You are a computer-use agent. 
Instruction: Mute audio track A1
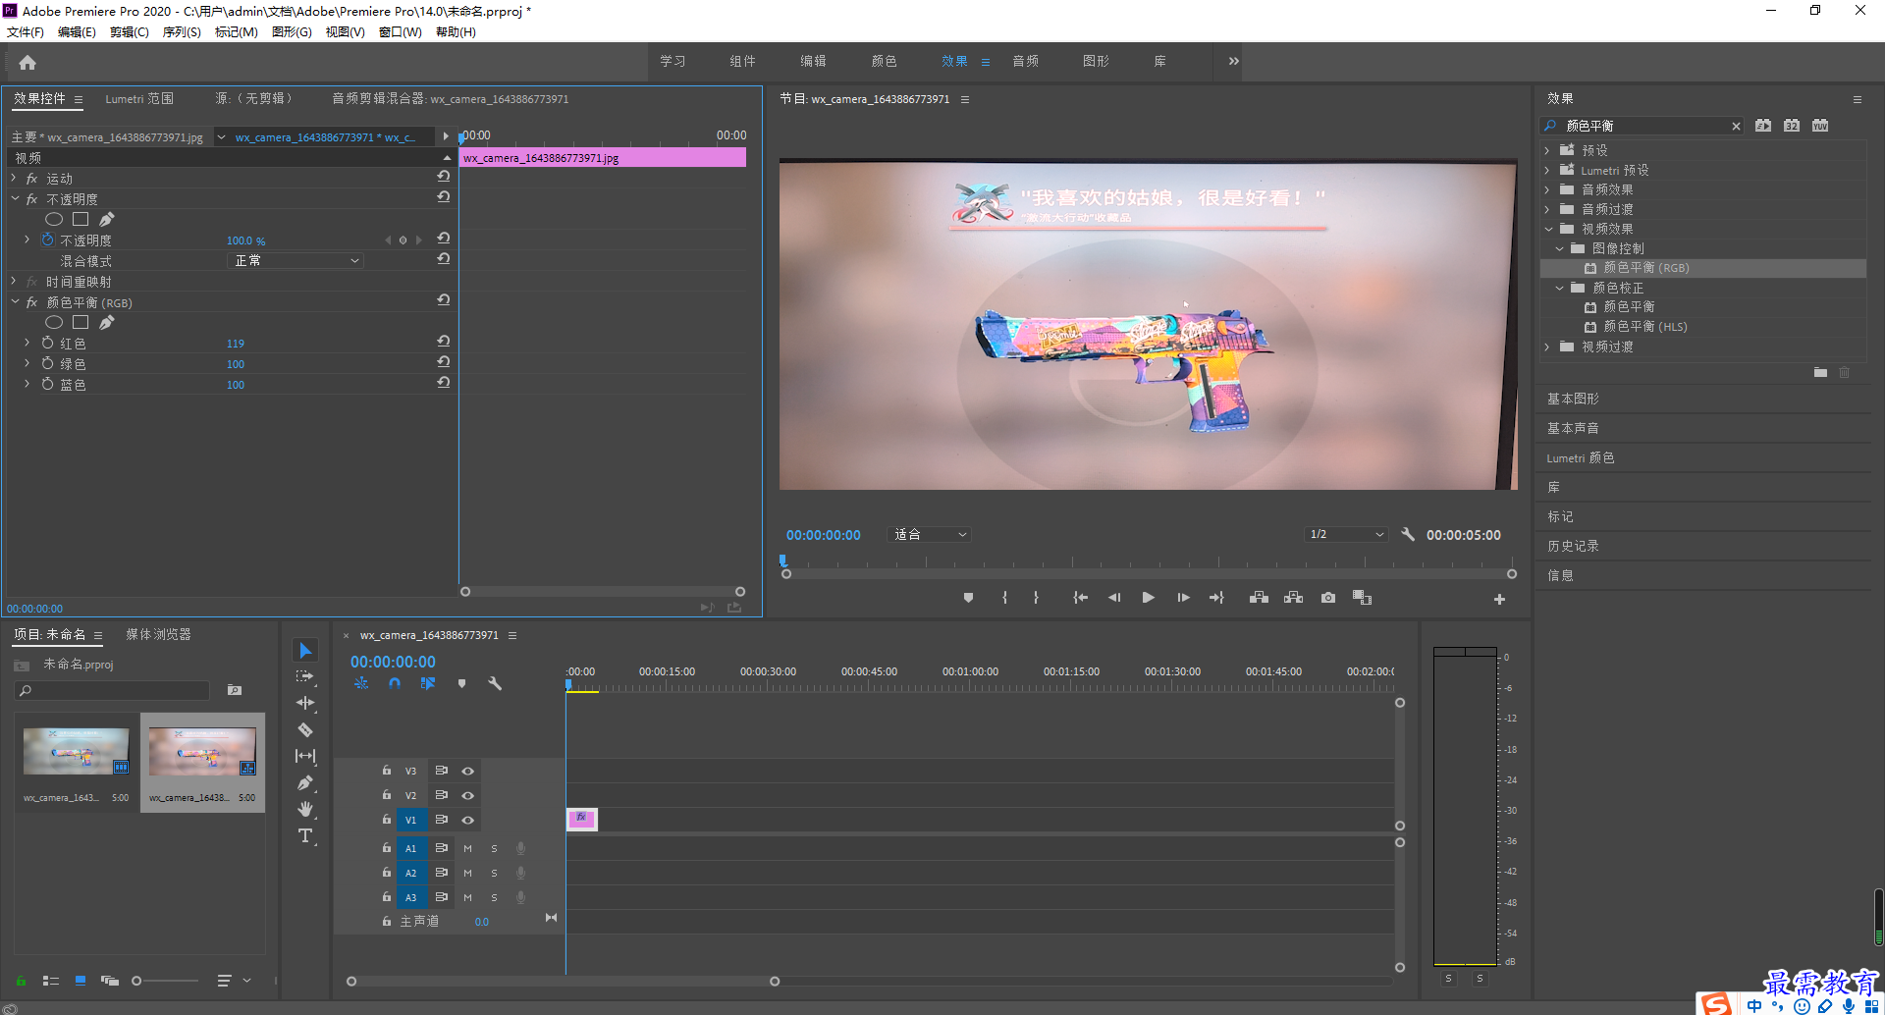[x=467, y=848]
